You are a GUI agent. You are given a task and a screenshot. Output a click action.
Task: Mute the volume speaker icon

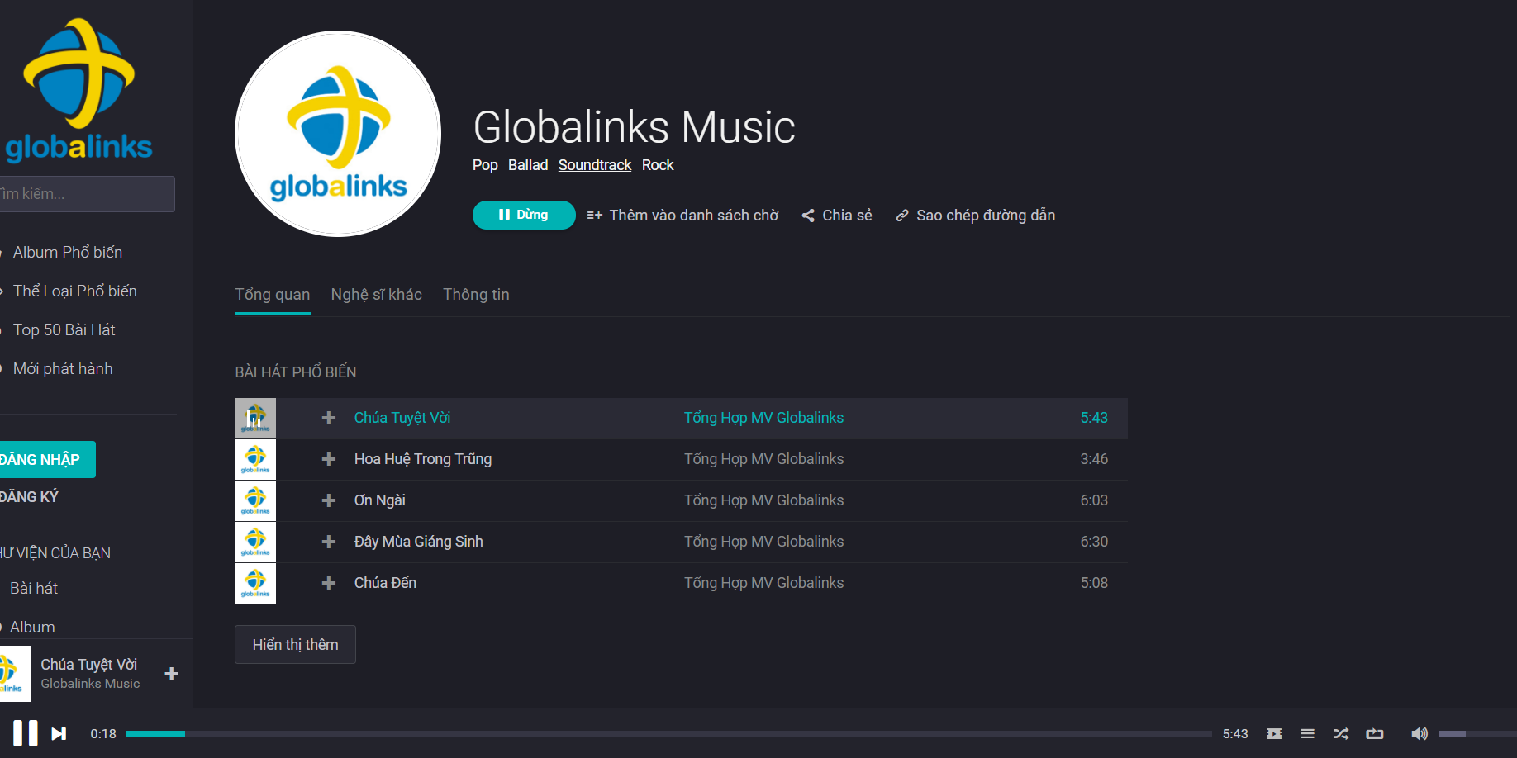pos(1419,733)
